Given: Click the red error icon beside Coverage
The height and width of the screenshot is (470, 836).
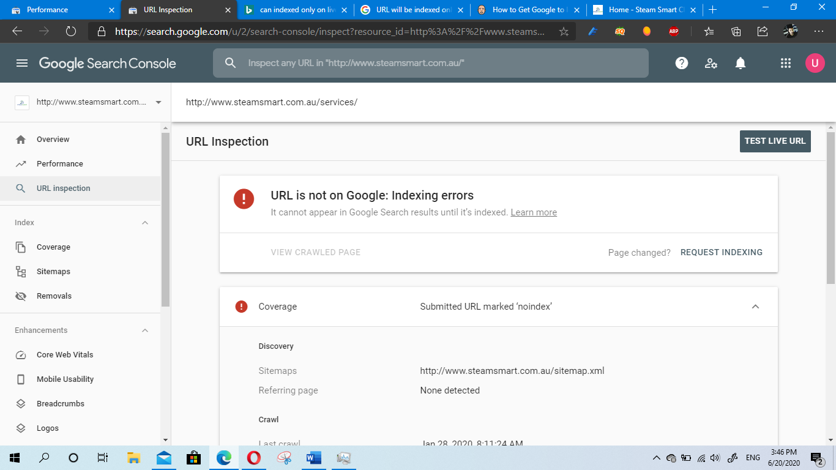Looking at the screenshot, I should coord(241,307).
